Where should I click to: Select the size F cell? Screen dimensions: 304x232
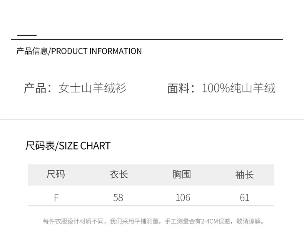click(56, 198)
